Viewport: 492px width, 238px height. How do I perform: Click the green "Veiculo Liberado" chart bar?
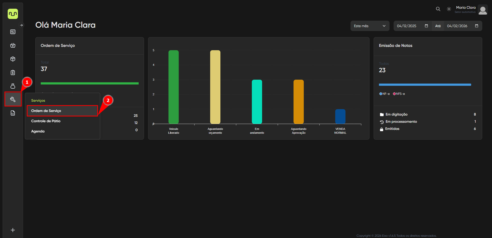pyautogui.click(x=173, y=87)
